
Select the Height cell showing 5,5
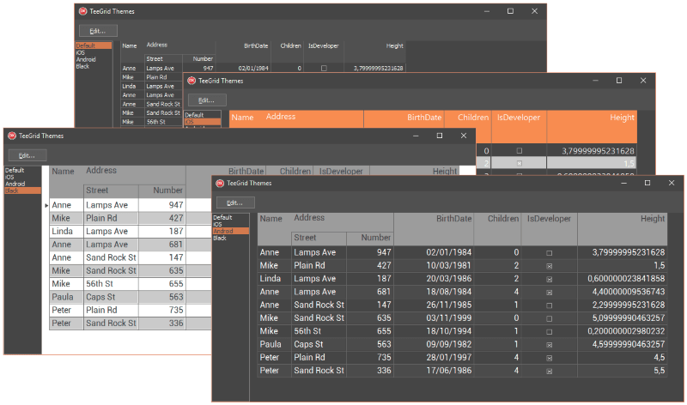653,371
